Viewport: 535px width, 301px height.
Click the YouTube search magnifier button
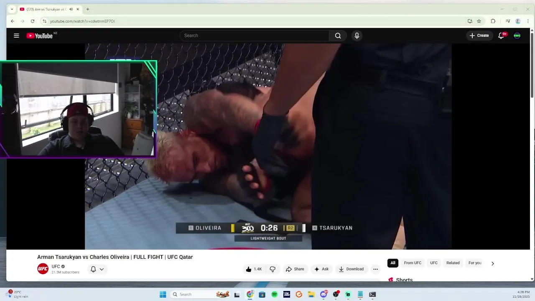(x=338, y=36)
